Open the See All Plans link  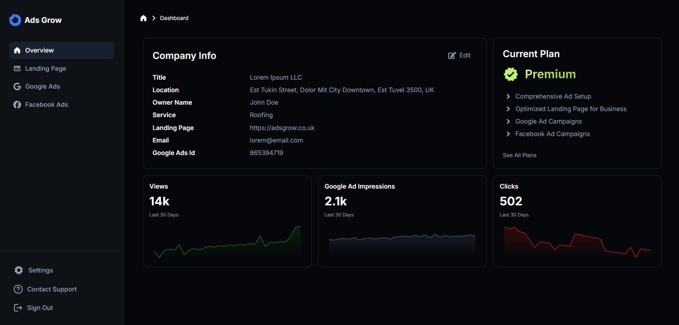tap(519, 155)
